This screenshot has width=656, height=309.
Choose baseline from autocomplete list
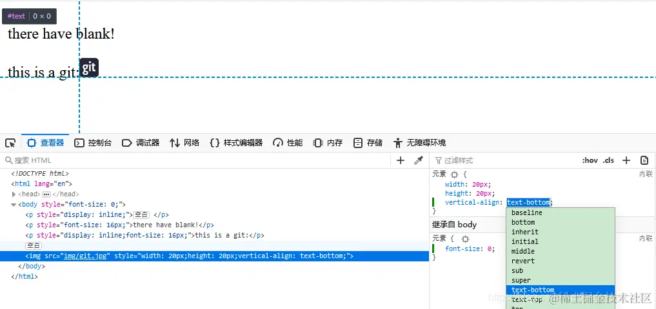point(560,212)
